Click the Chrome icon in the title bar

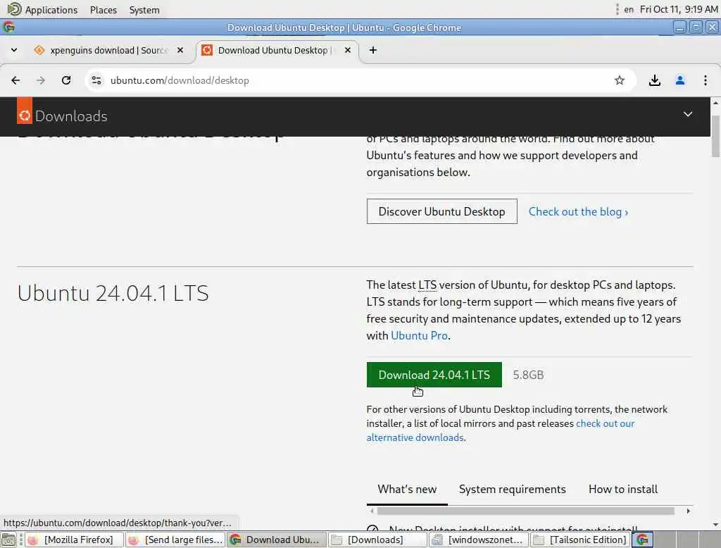(x=8, y=27)
